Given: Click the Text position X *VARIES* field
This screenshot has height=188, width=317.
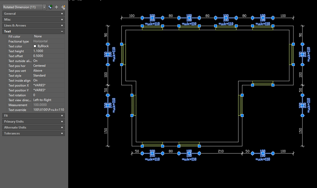Looking at the screenshot, I should click(x=49, y=85).
